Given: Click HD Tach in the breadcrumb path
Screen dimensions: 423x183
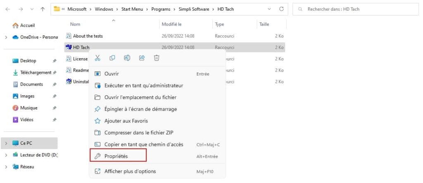Looking at the screenshot, I should point(226,9).
